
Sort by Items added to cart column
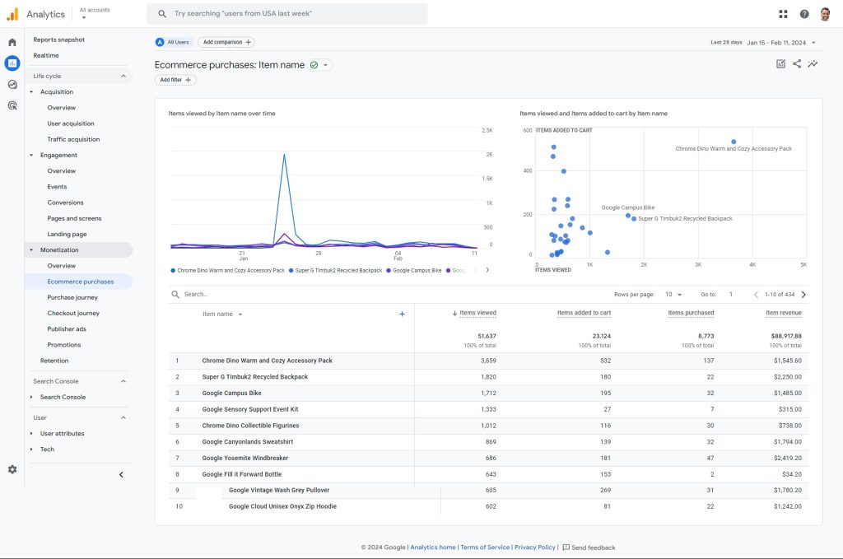584,313
